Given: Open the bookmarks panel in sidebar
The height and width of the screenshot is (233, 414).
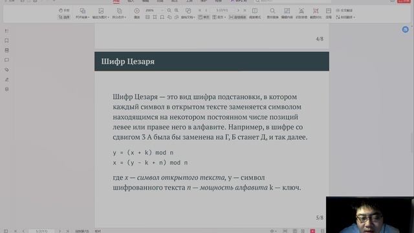Looking at the screenshot, I should [x=7, y=40].
